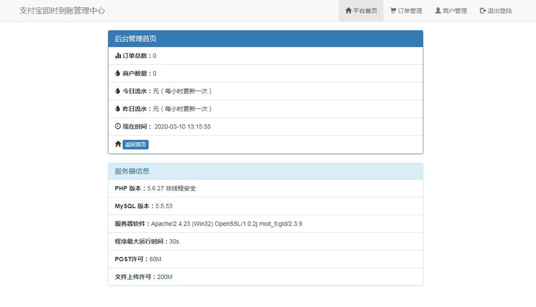Viewport: 536px width, 307px height.
Task: Select 退出登陆 to log out
Action: tap(496, 11)
